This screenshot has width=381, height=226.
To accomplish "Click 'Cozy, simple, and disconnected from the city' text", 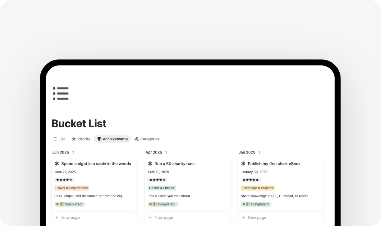I will pos(89,196).
